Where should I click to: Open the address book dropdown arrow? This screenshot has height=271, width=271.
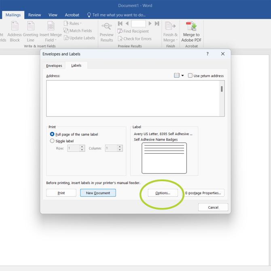pos(182,76)
